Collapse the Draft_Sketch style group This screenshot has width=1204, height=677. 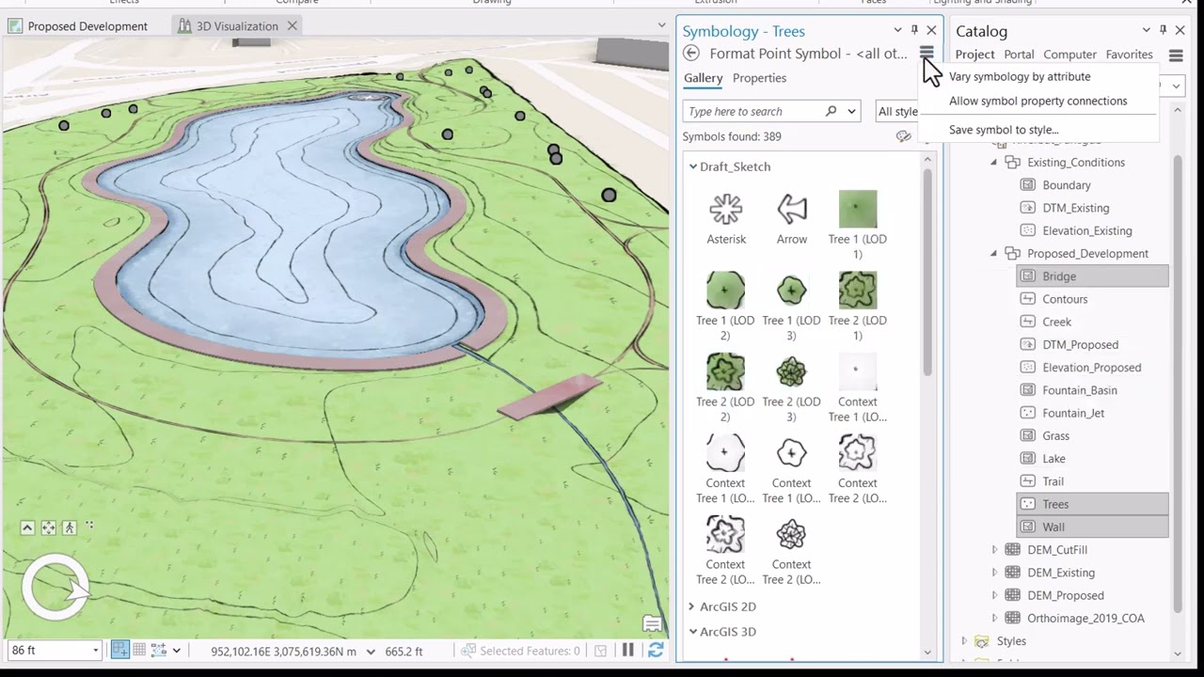(x=693, y=166)
